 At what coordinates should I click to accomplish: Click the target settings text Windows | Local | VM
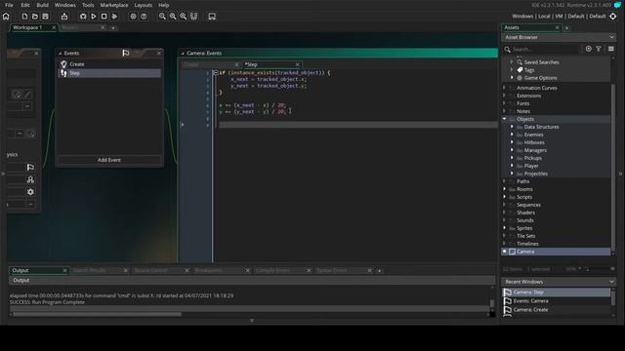(x=537, y=17)
